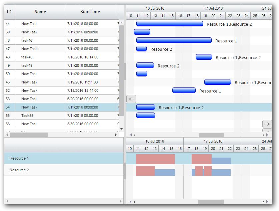Click the StartTime column header

click(90, 12)
